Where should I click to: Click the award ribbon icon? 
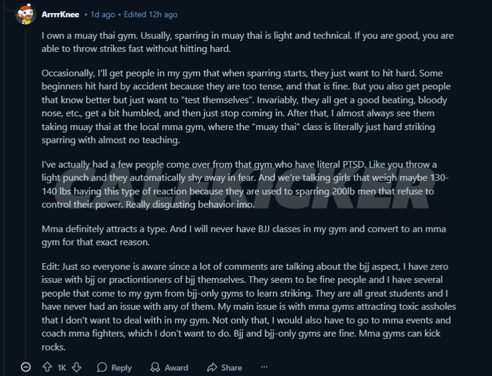coord(155,368)
